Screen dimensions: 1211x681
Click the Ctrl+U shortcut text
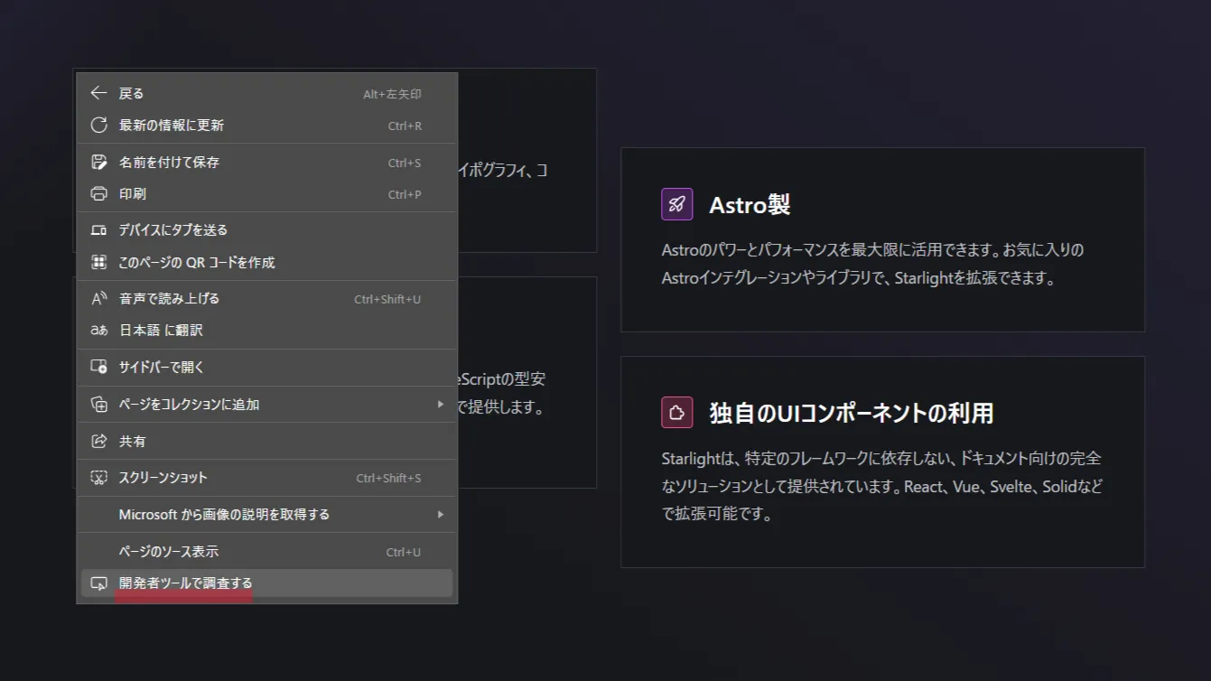(x=404, y=552)
